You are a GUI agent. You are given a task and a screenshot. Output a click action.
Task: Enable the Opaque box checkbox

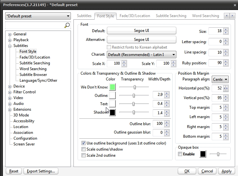(180, 154)
